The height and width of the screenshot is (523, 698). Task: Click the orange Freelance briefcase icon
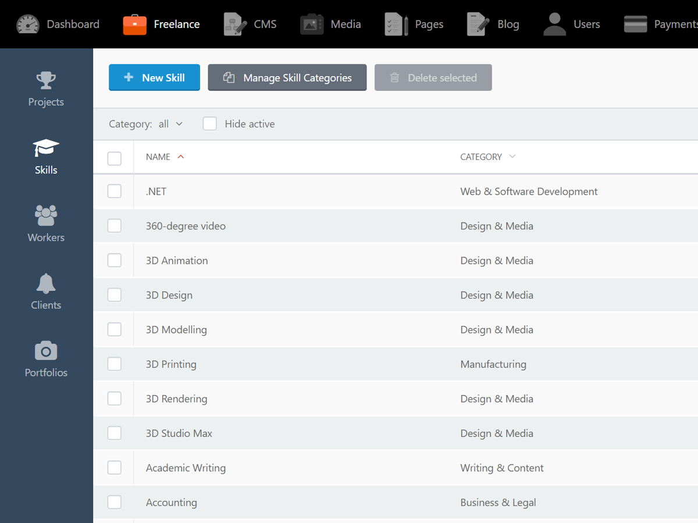click(x=134, y=24)
